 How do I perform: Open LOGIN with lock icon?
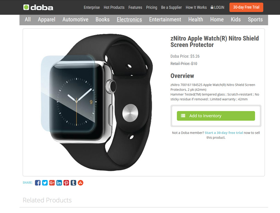click(x=217, y=7)
